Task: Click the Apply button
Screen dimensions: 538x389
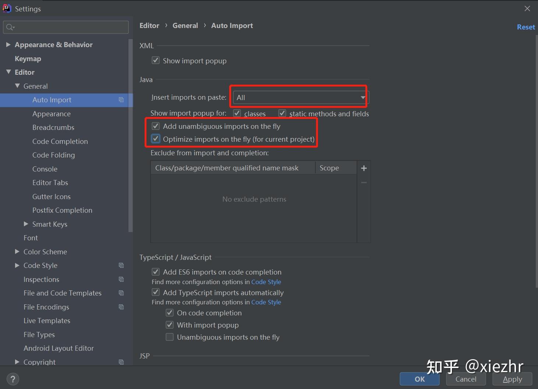Action: pos(512,379)
